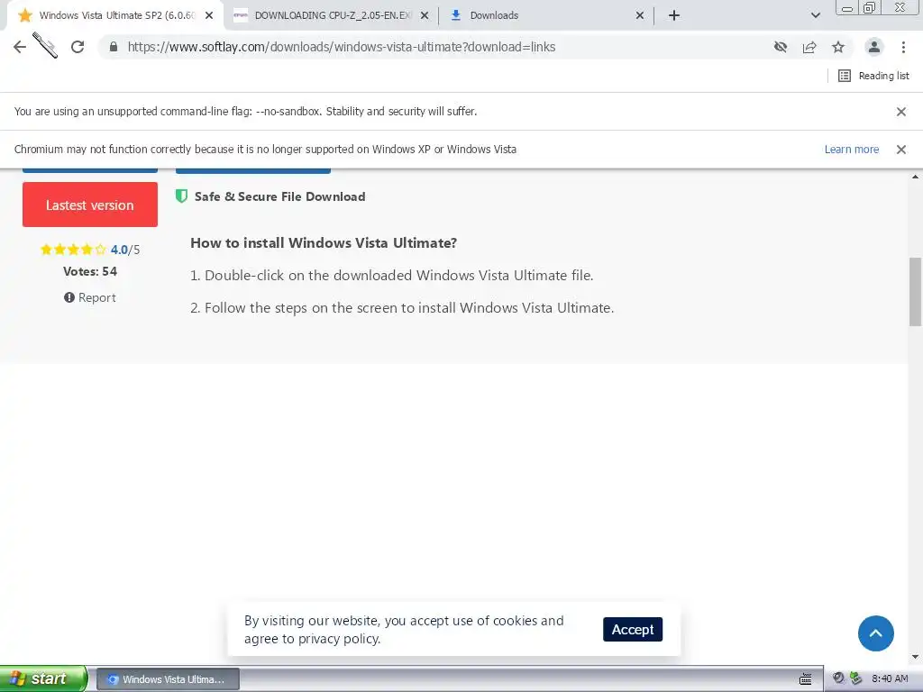Viewport: 923px width, 692px height.
Task: Click the Votes: 54 text
Action: tap(90, 271)
